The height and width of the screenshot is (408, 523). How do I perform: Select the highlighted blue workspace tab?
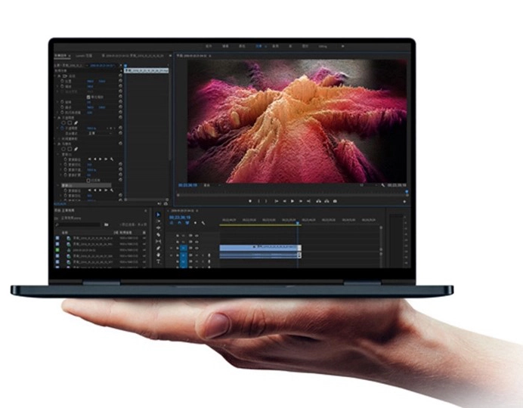click(x=258, y=46)
